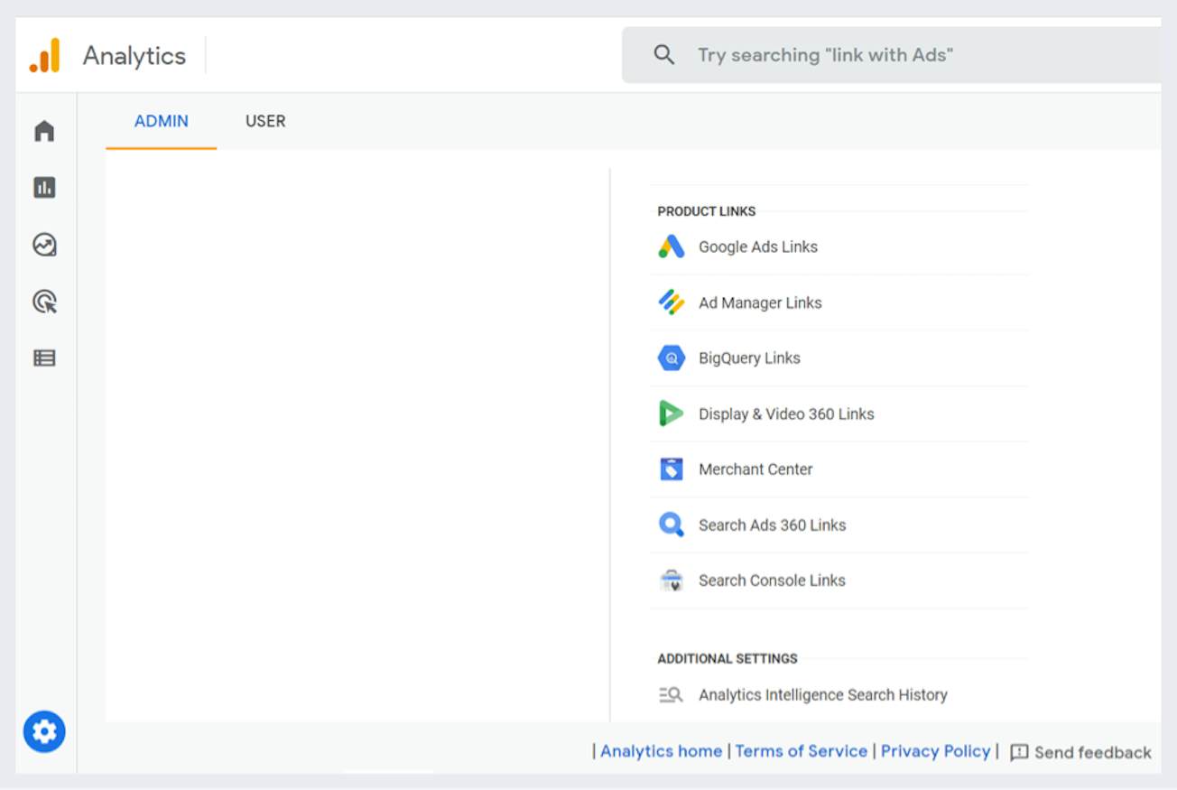Click the Search Ads 360 icon

coord(672,525)
